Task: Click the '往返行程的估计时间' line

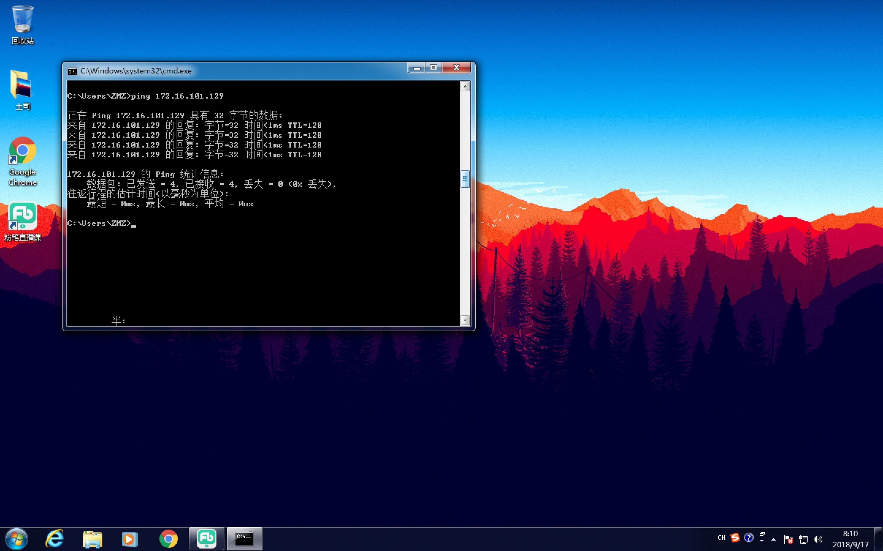Action: (148, 194)
